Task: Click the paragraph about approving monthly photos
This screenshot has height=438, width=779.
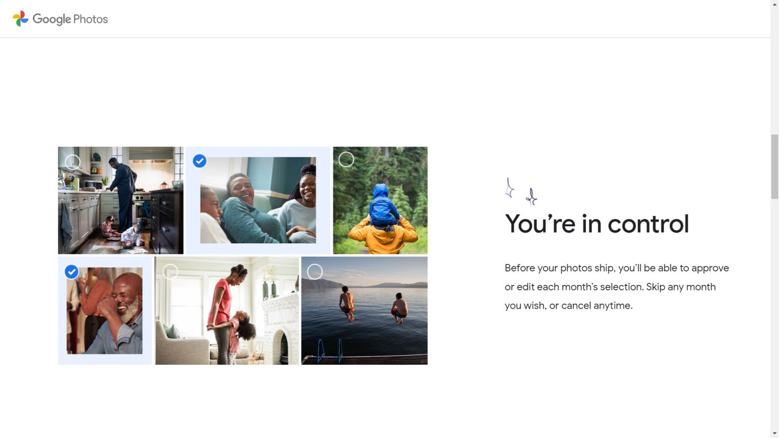Action: [617, 286]
